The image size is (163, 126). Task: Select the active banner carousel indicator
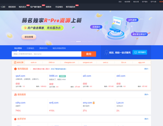(x=78, y=42)
